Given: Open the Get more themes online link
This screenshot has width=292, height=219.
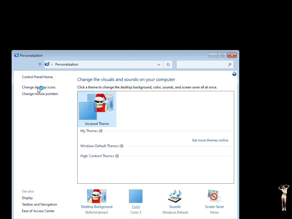Looking at the screenshot, I should [210, 140].
